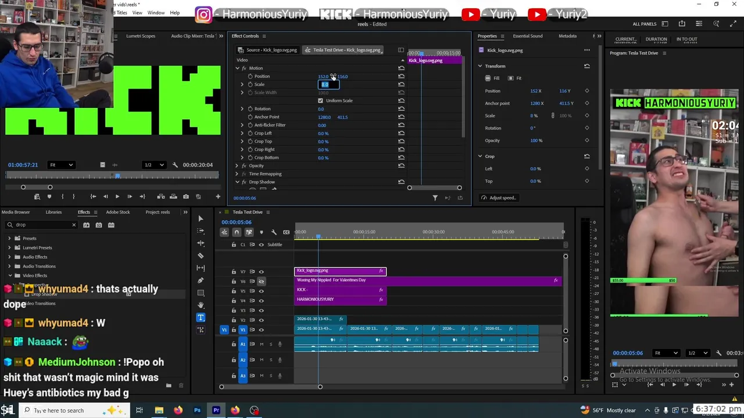The height and width of the screenshot is (418, 744).
Task: Open the Properties panel more options ellipsis
Action: [x=587, y=50]
